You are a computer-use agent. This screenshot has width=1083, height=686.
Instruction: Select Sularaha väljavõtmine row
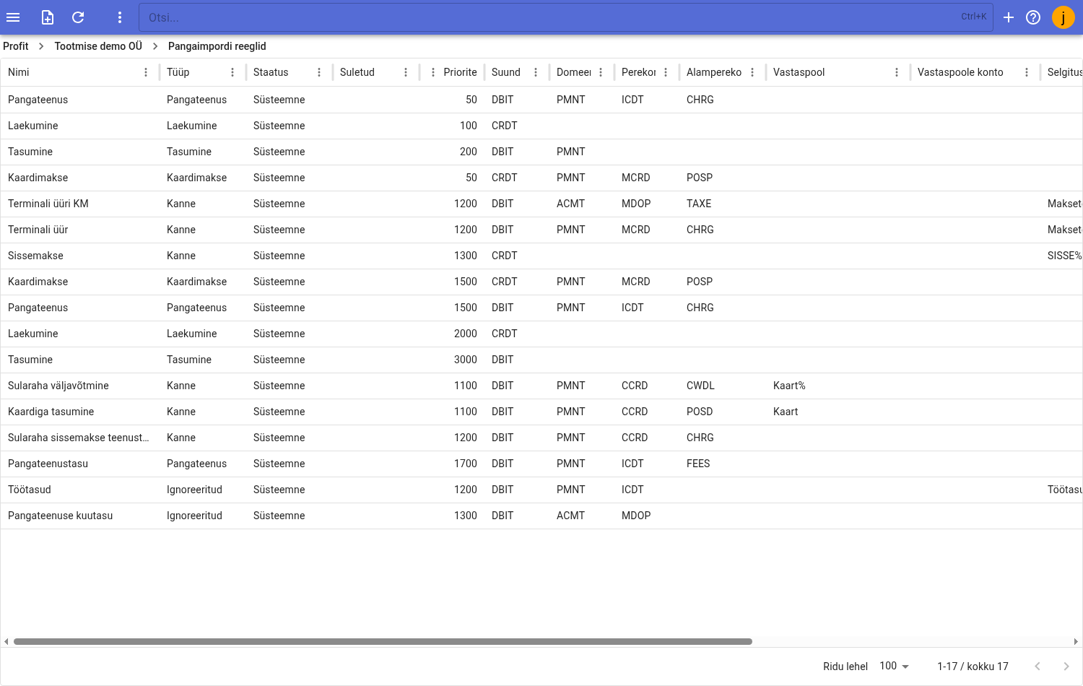[x=541, y=386]
